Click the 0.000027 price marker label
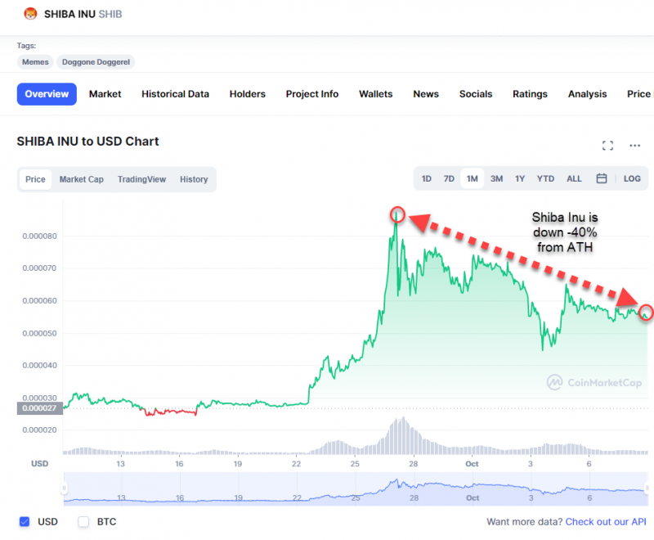This screenshot has width=654, height=540. pos(39,407)
